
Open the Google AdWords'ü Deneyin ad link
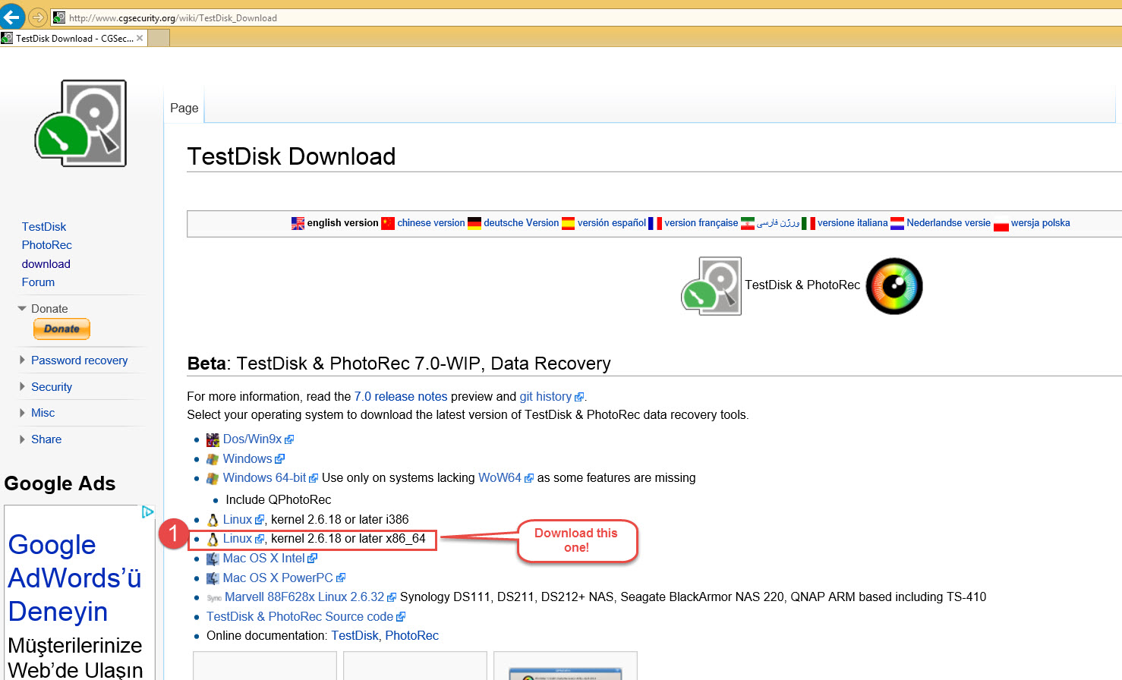click(x=74, y=578)
